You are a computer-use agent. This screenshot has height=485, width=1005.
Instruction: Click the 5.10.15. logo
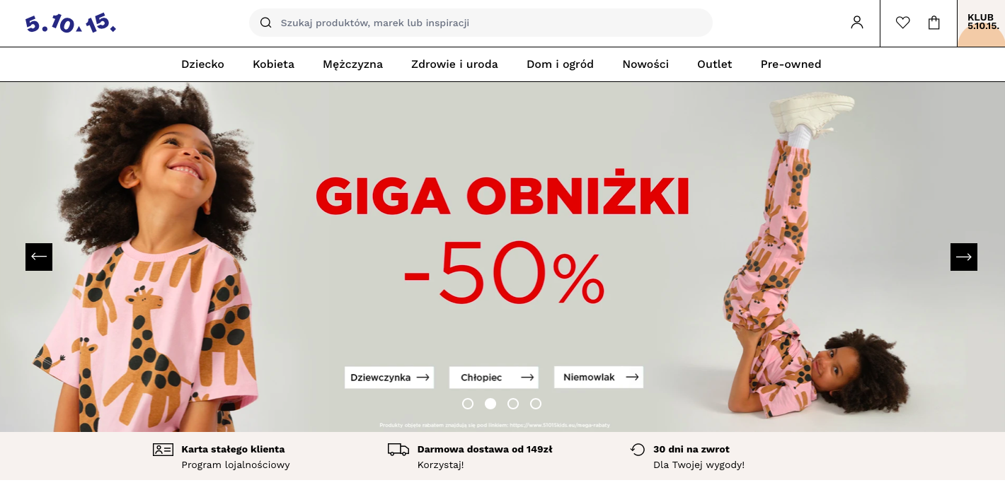pyautogui.click(x=71, y=23)
